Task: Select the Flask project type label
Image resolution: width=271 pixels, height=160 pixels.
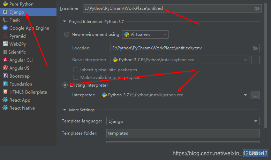Action: coord(15,20)
